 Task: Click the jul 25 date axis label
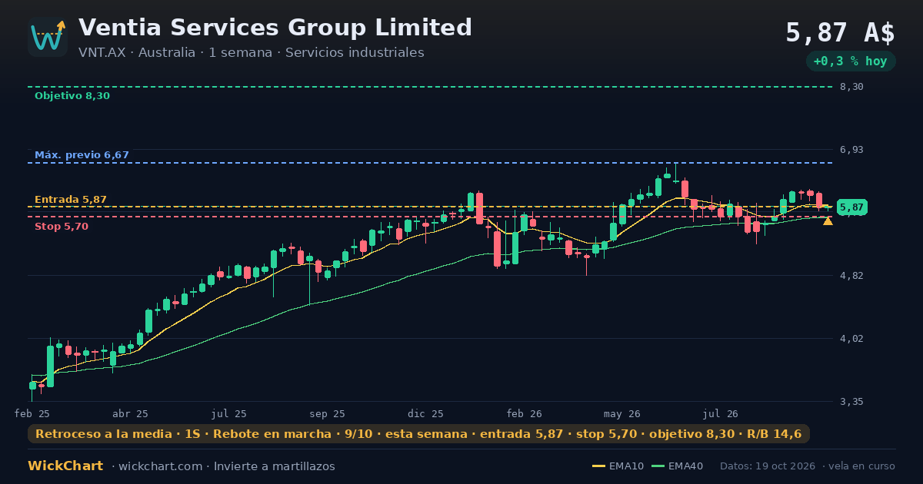229,414
